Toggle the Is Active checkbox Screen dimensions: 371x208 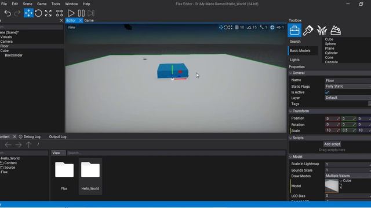(x=327, y=92)
